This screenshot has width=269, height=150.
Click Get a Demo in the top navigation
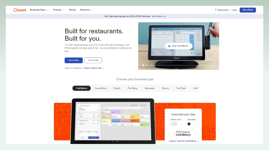[248, 10]
